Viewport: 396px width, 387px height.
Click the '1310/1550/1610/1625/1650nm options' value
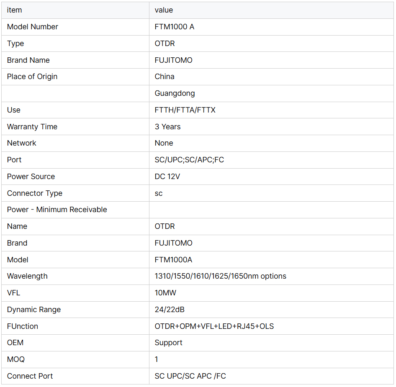[221, 276]
